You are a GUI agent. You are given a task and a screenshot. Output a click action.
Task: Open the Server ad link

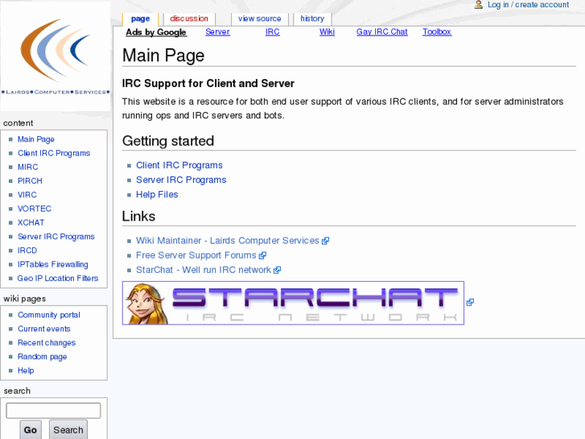tap(217, 32)
